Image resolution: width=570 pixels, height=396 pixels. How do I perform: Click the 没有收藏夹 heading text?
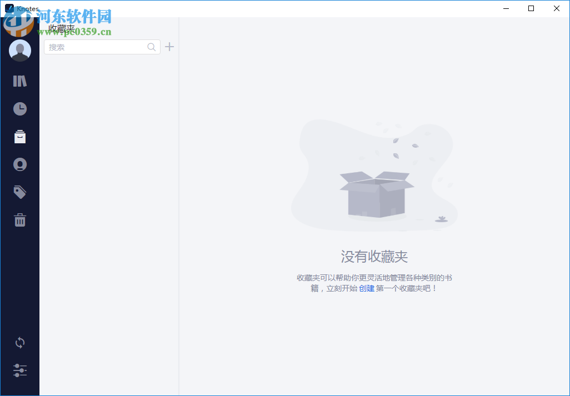[374, 257]
